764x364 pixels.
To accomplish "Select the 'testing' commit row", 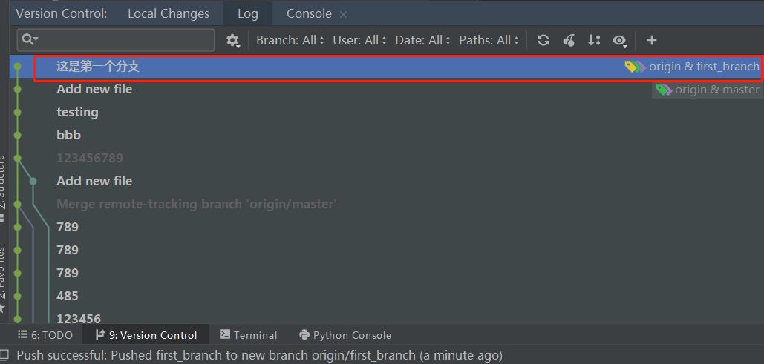I will tap(77, 112).
